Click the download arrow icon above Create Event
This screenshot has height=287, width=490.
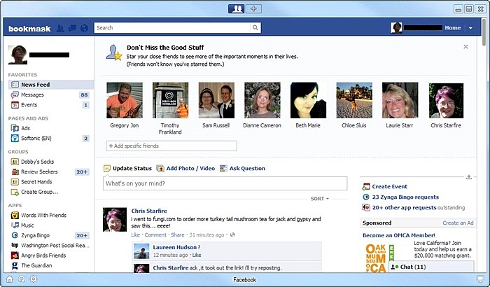click(469, 177)
